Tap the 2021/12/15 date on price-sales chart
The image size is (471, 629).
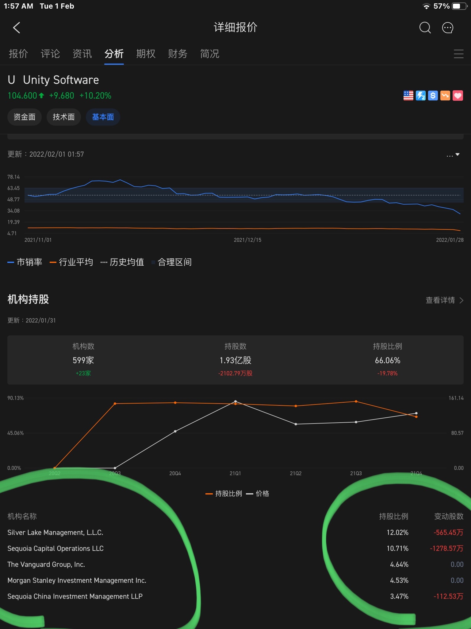click(247, 240)
